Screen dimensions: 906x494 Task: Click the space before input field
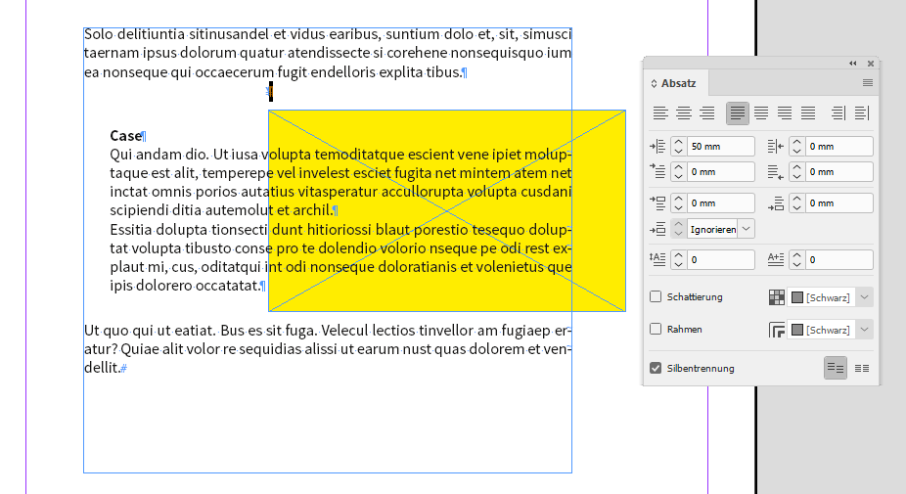720,202
